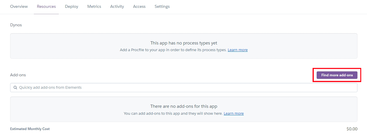Go to the Metrics tab
367x139 pixels.
point(94,6)
